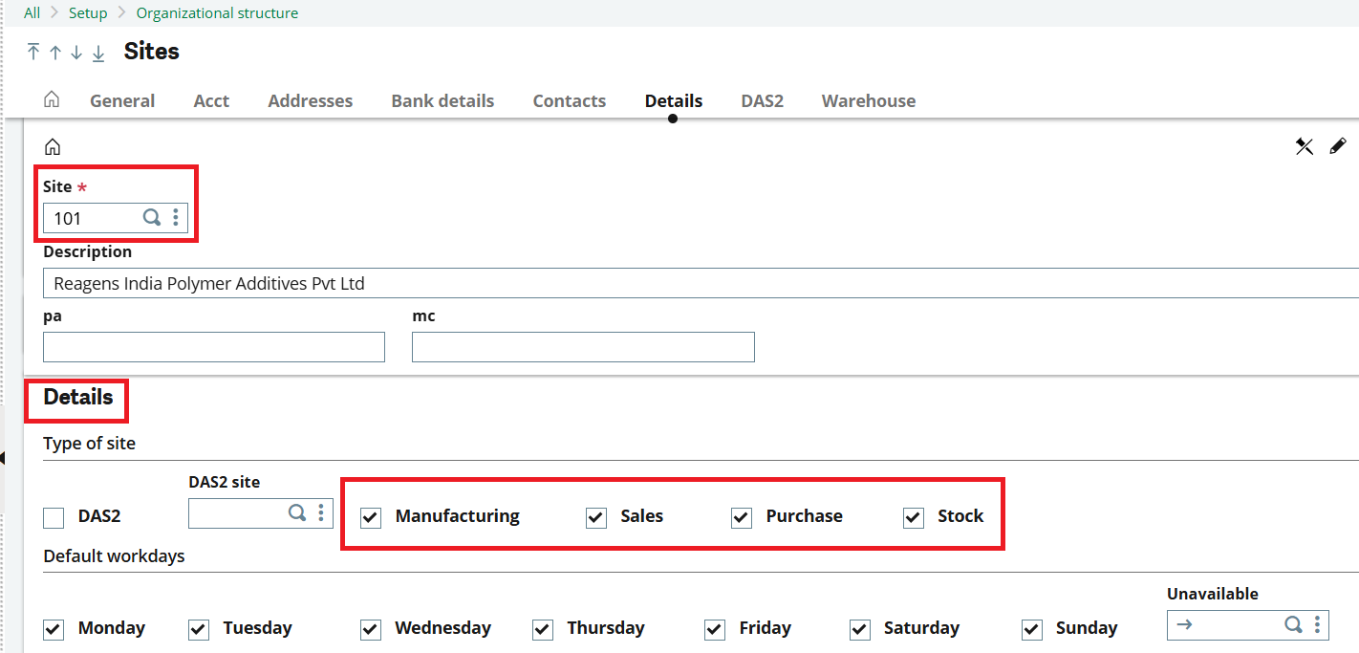Uncheck Sunday as default workday
Screen dimensions: 1359x653
click(x=1031, y=629)
